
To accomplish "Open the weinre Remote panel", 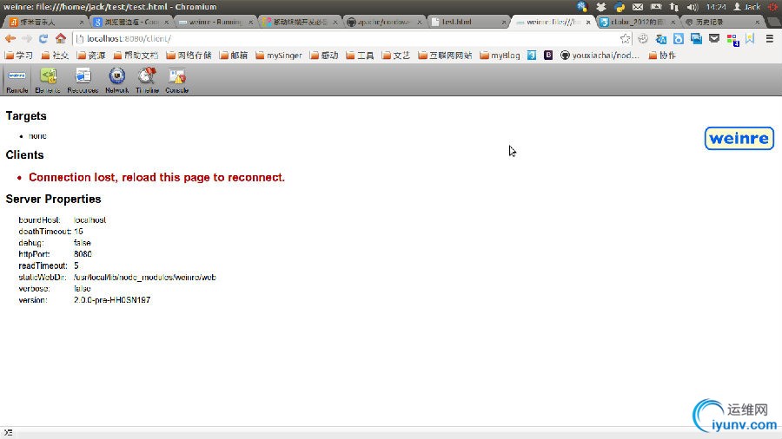I will pyautogui.click(x=17, y=81).
